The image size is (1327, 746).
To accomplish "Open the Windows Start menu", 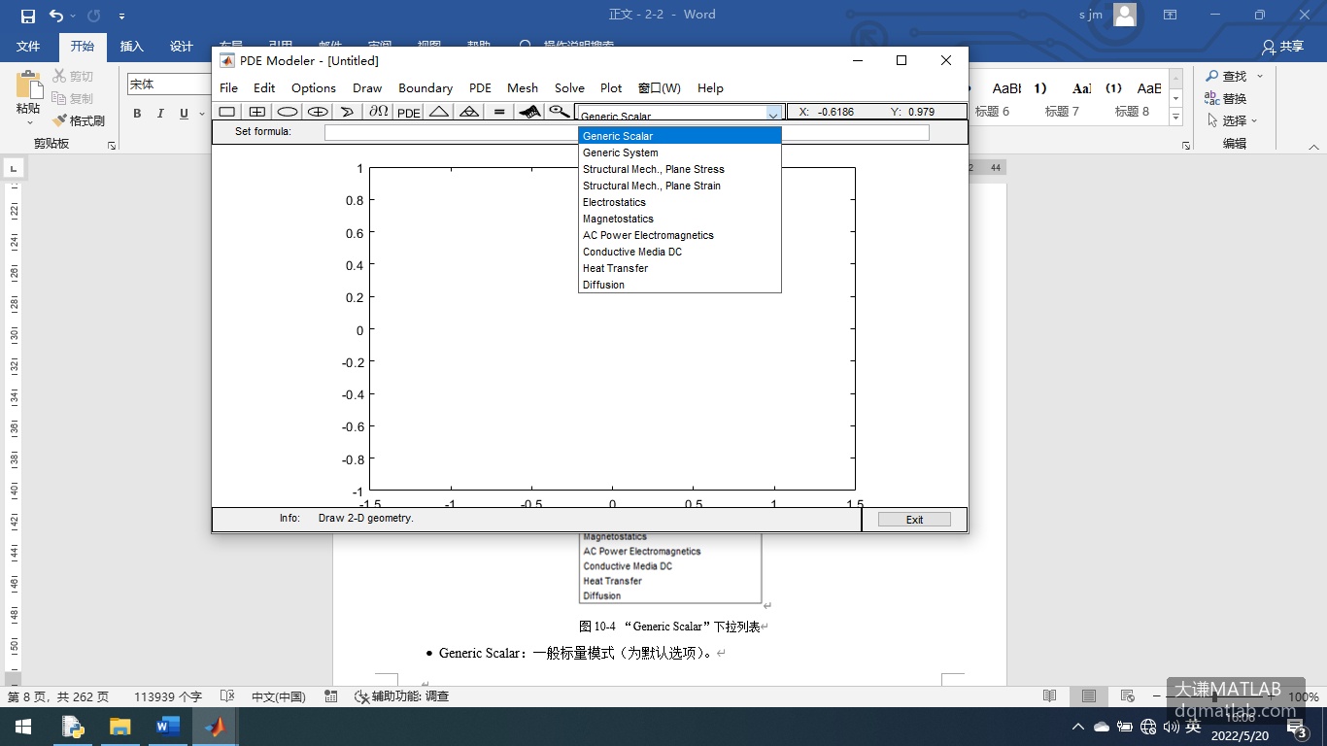I will pyautogui.click(x=23, y=727).
